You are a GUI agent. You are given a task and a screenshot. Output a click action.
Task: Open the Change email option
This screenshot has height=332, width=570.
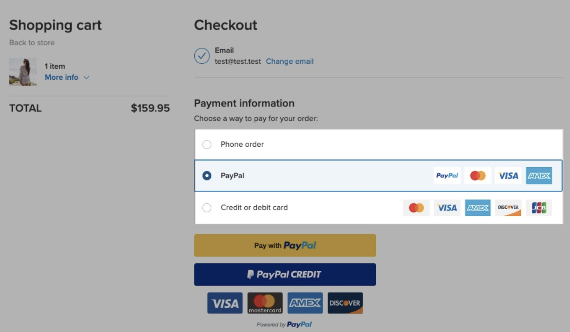point(290,61)
